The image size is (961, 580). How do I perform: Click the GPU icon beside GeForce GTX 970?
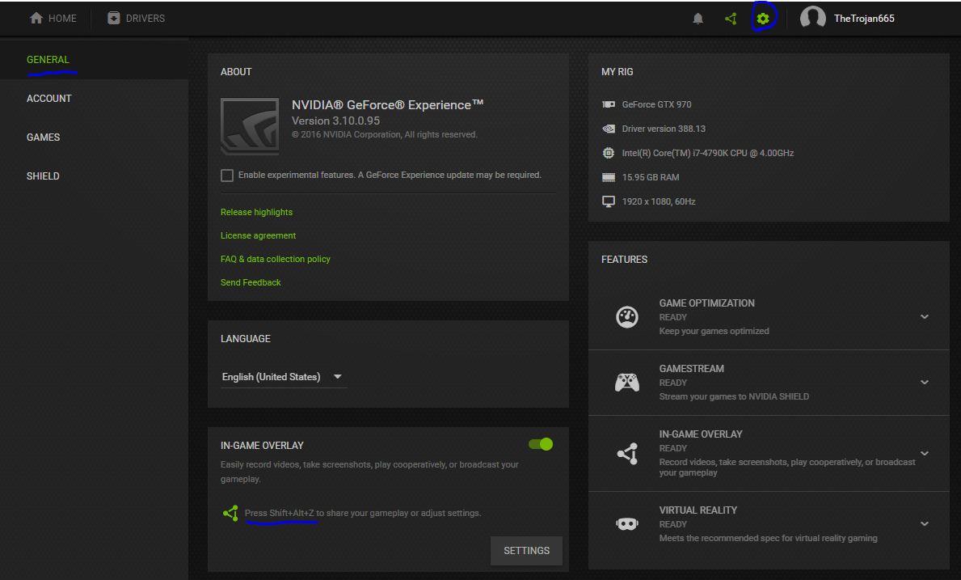click(x=608, y=104)
